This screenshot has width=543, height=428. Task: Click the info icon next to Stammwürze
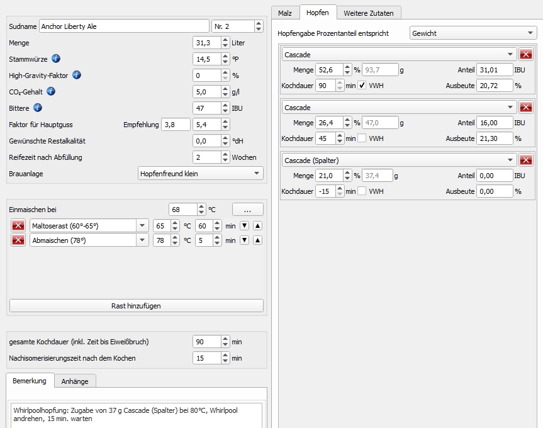pos(56,59)
